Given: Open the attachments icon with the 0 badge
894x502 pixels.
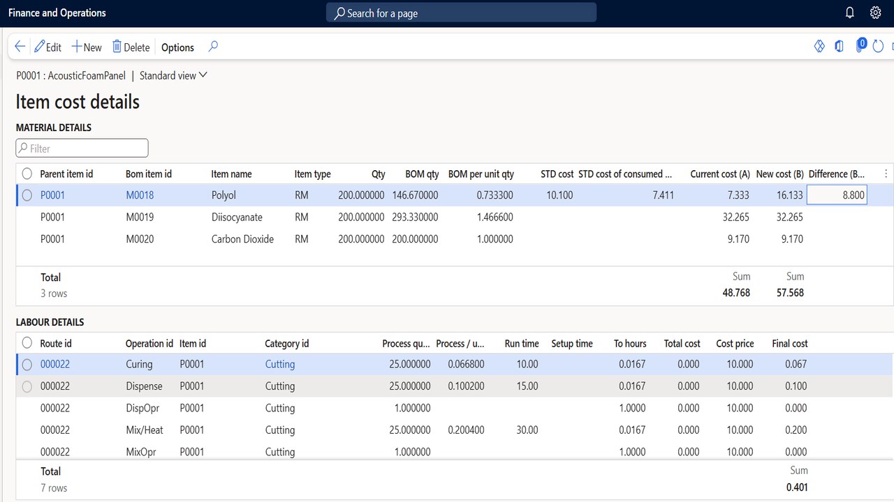Looking at the screenshot, I should pyautogui.click(x=860, y=45).
